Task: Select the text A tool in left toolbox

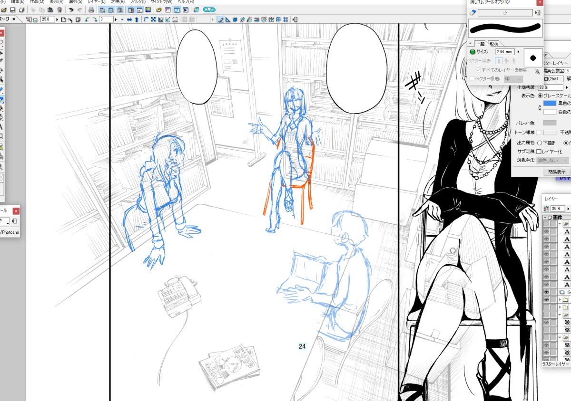Action: [x=1, y=127]
